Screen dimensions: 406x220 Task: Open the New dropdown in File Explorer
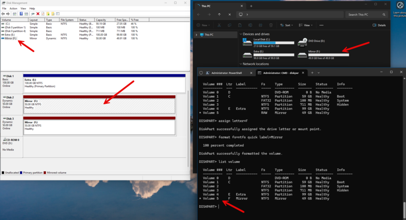click(203, 25)
